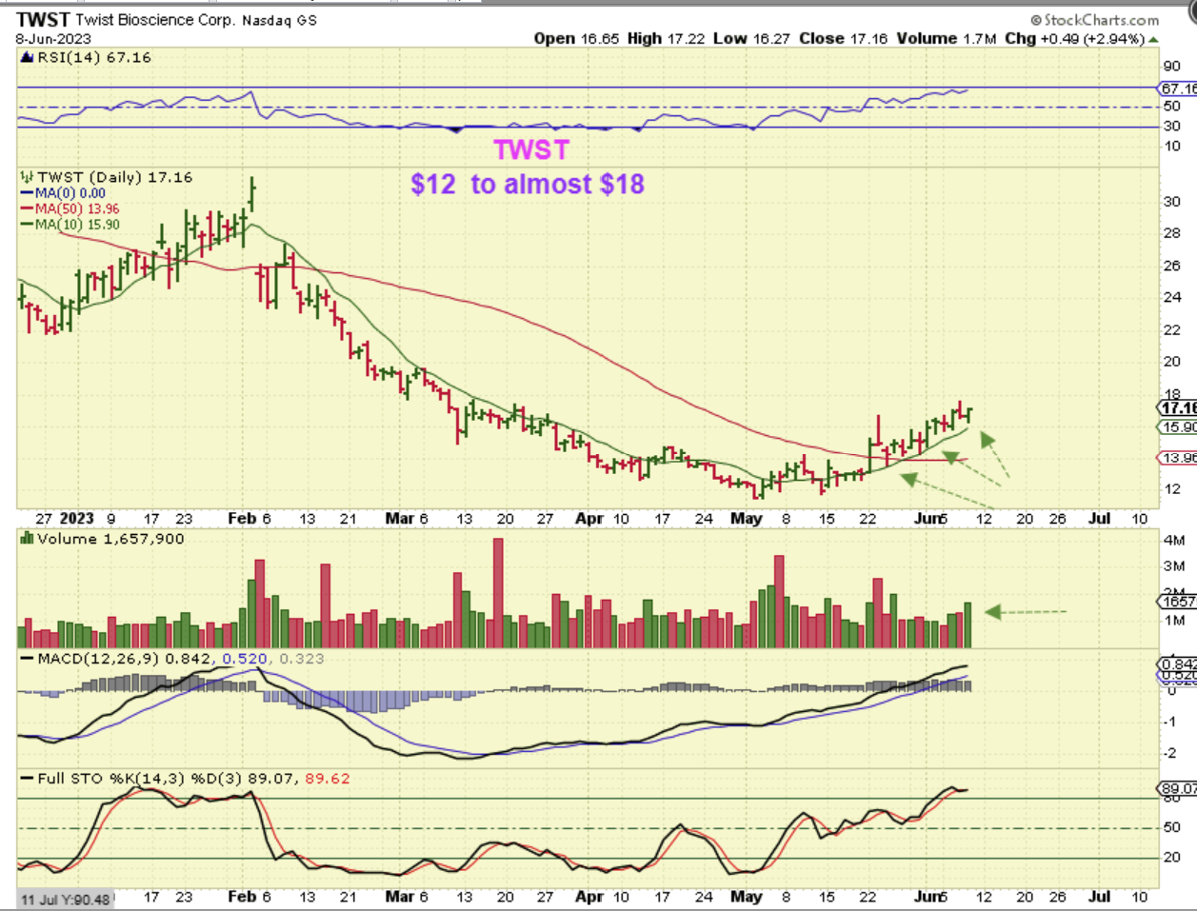Click the Low 16.27 value
The height and width of the screenshot is (911, 1197).
pos(752,38)
